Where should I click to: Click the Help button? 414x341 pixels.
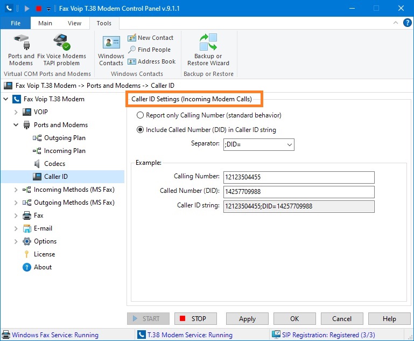pos(389,318)
